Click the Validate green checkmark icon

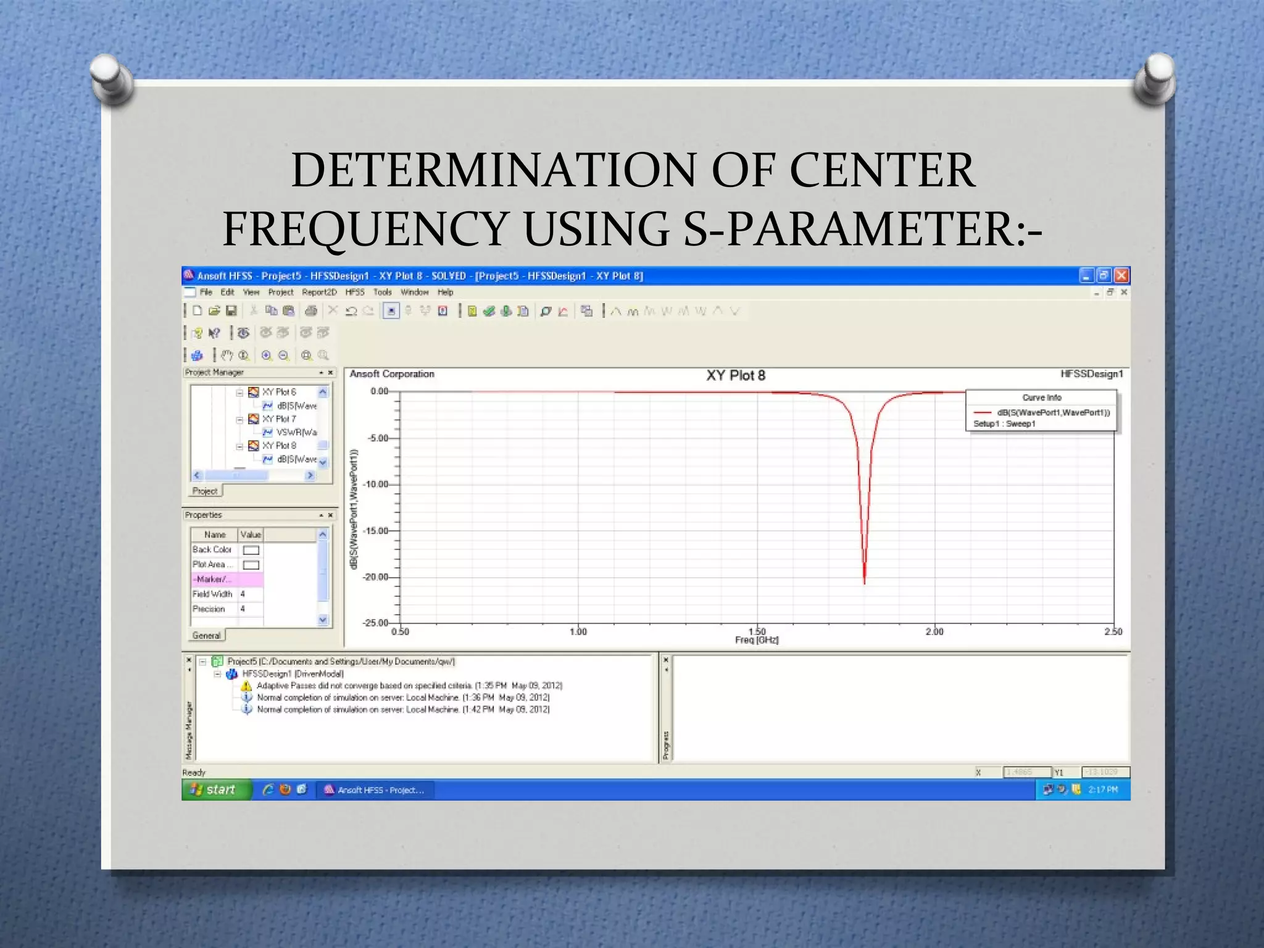489,311
